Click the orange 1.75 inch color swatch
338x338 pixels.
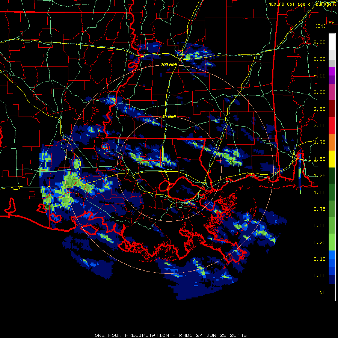pyautogui.click(x=332, y=142)
